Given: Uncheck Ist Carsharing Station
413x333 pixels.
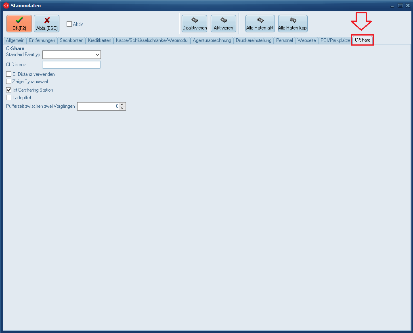Looking at the screenshot, I should 9,90.
